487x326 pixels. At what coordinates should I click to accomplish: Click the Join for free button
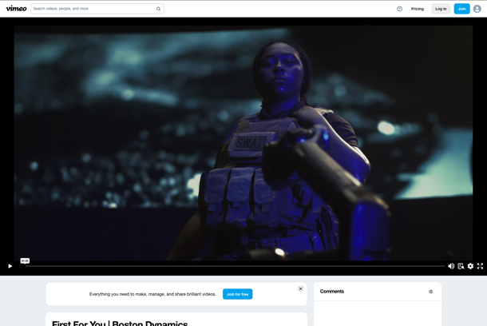tap(237, 294)
